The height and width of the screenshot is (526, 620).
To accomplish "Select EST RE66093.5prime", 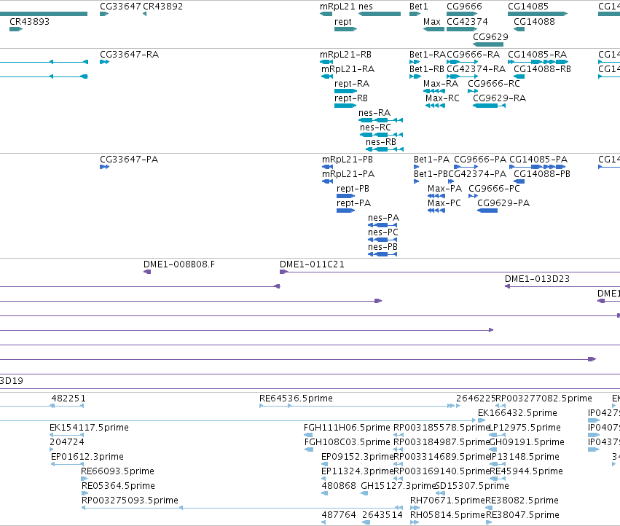I will 85,479.
